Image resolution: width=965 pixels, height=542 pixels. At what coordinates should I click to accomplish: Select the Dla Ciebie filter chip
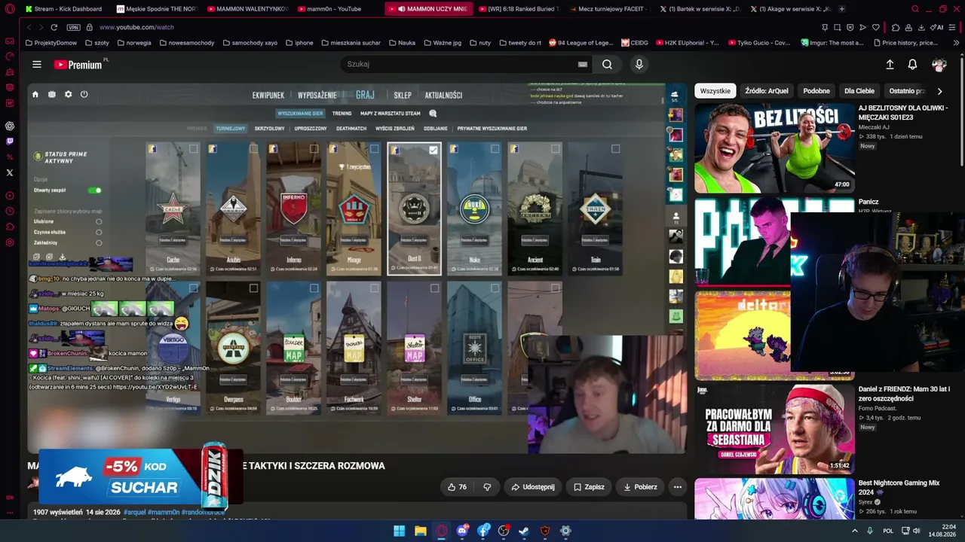(x=859, y=91)
